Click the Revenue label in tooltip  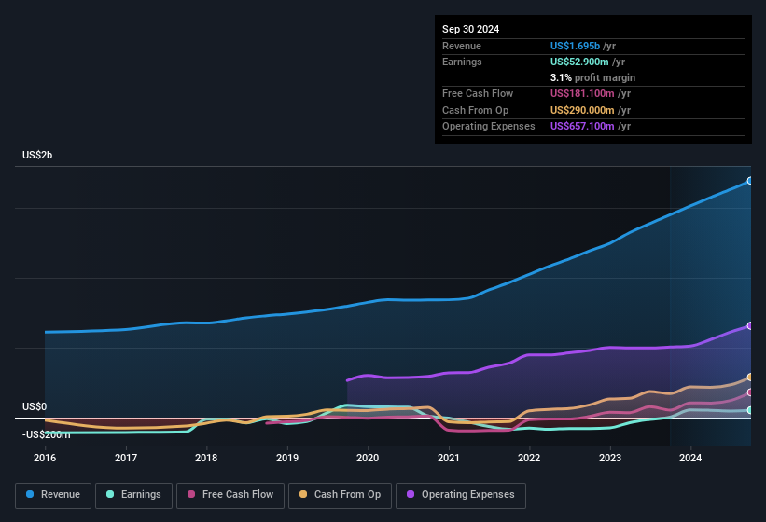462,46
